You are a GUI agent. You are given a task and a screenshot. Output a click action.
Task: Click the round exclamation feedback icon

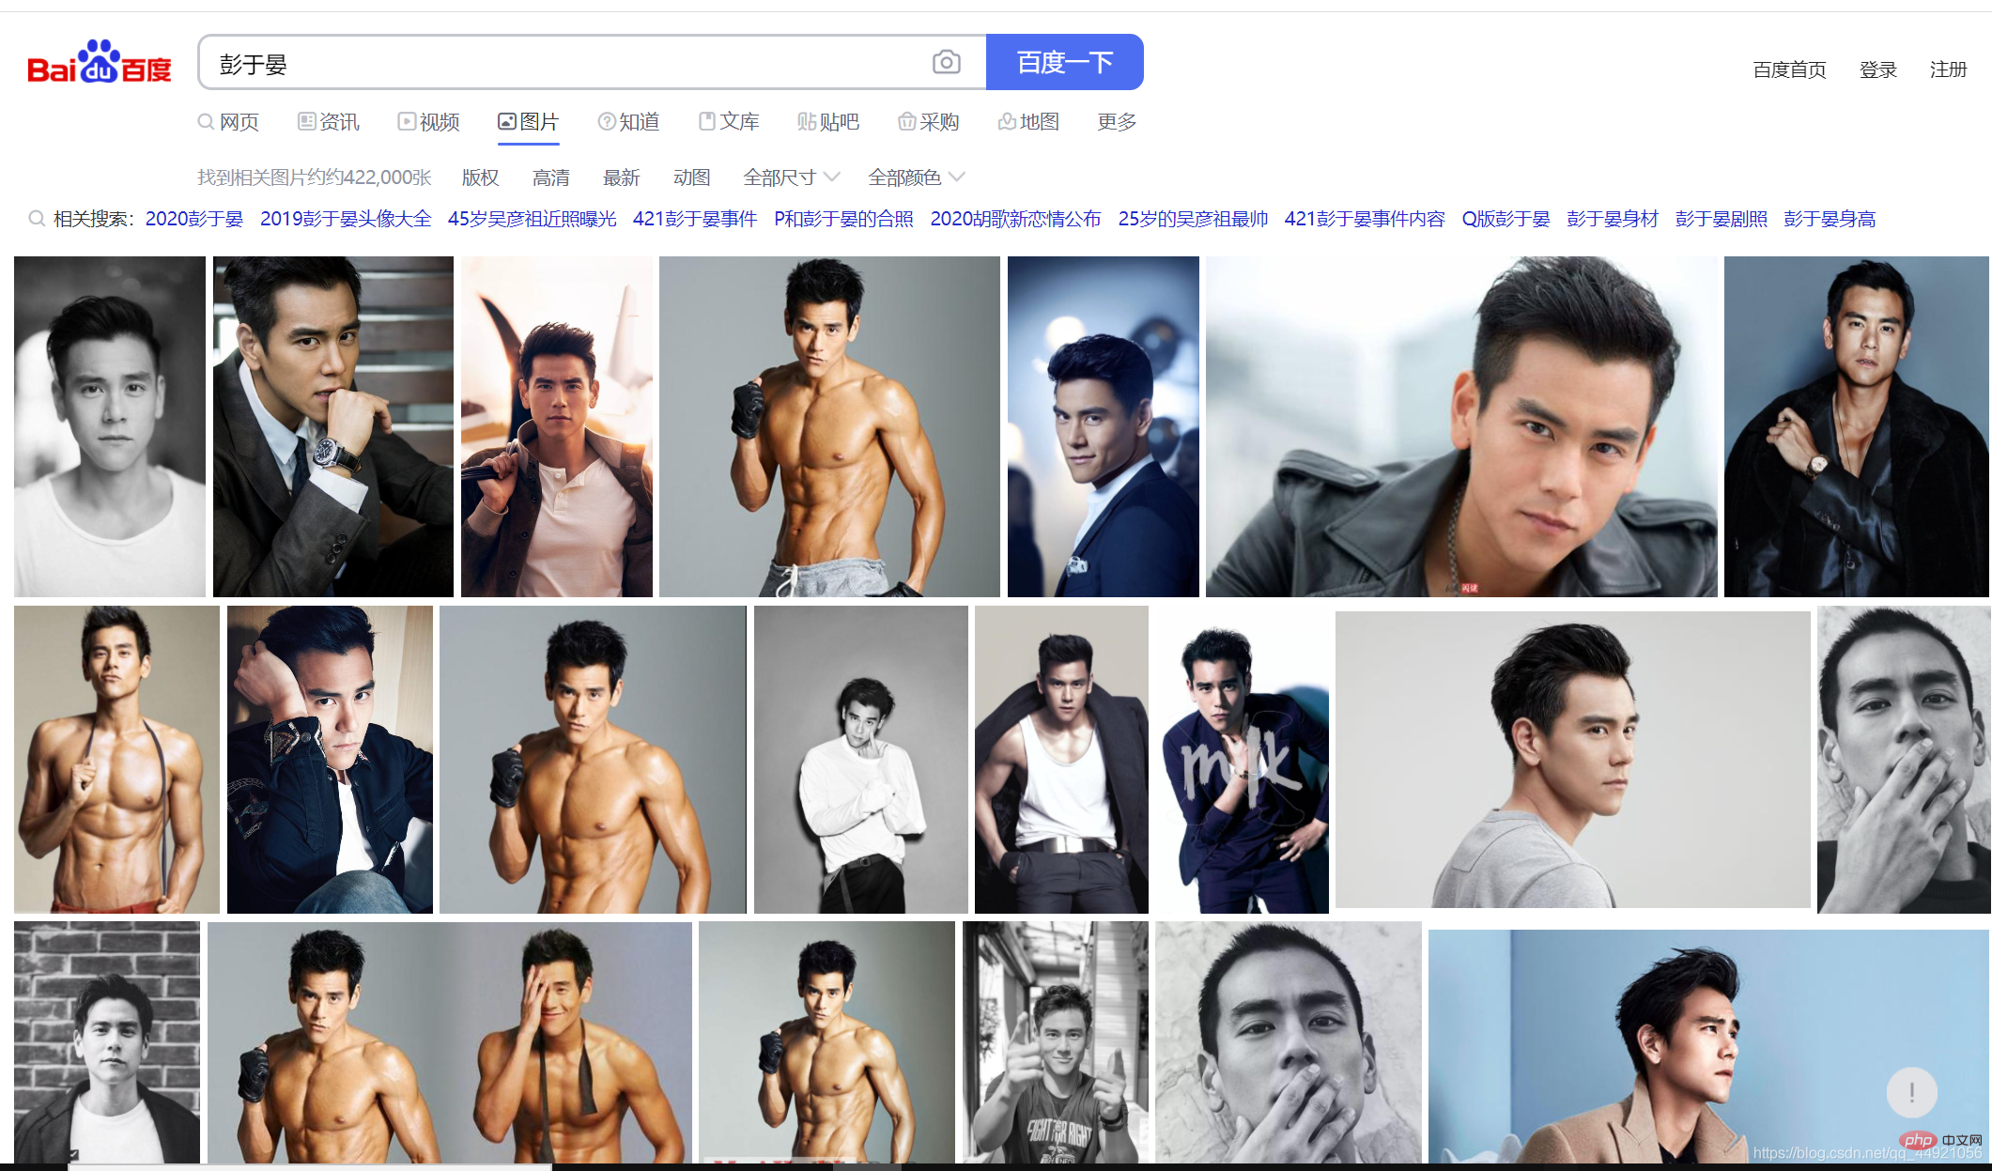click(1911, 1092)
